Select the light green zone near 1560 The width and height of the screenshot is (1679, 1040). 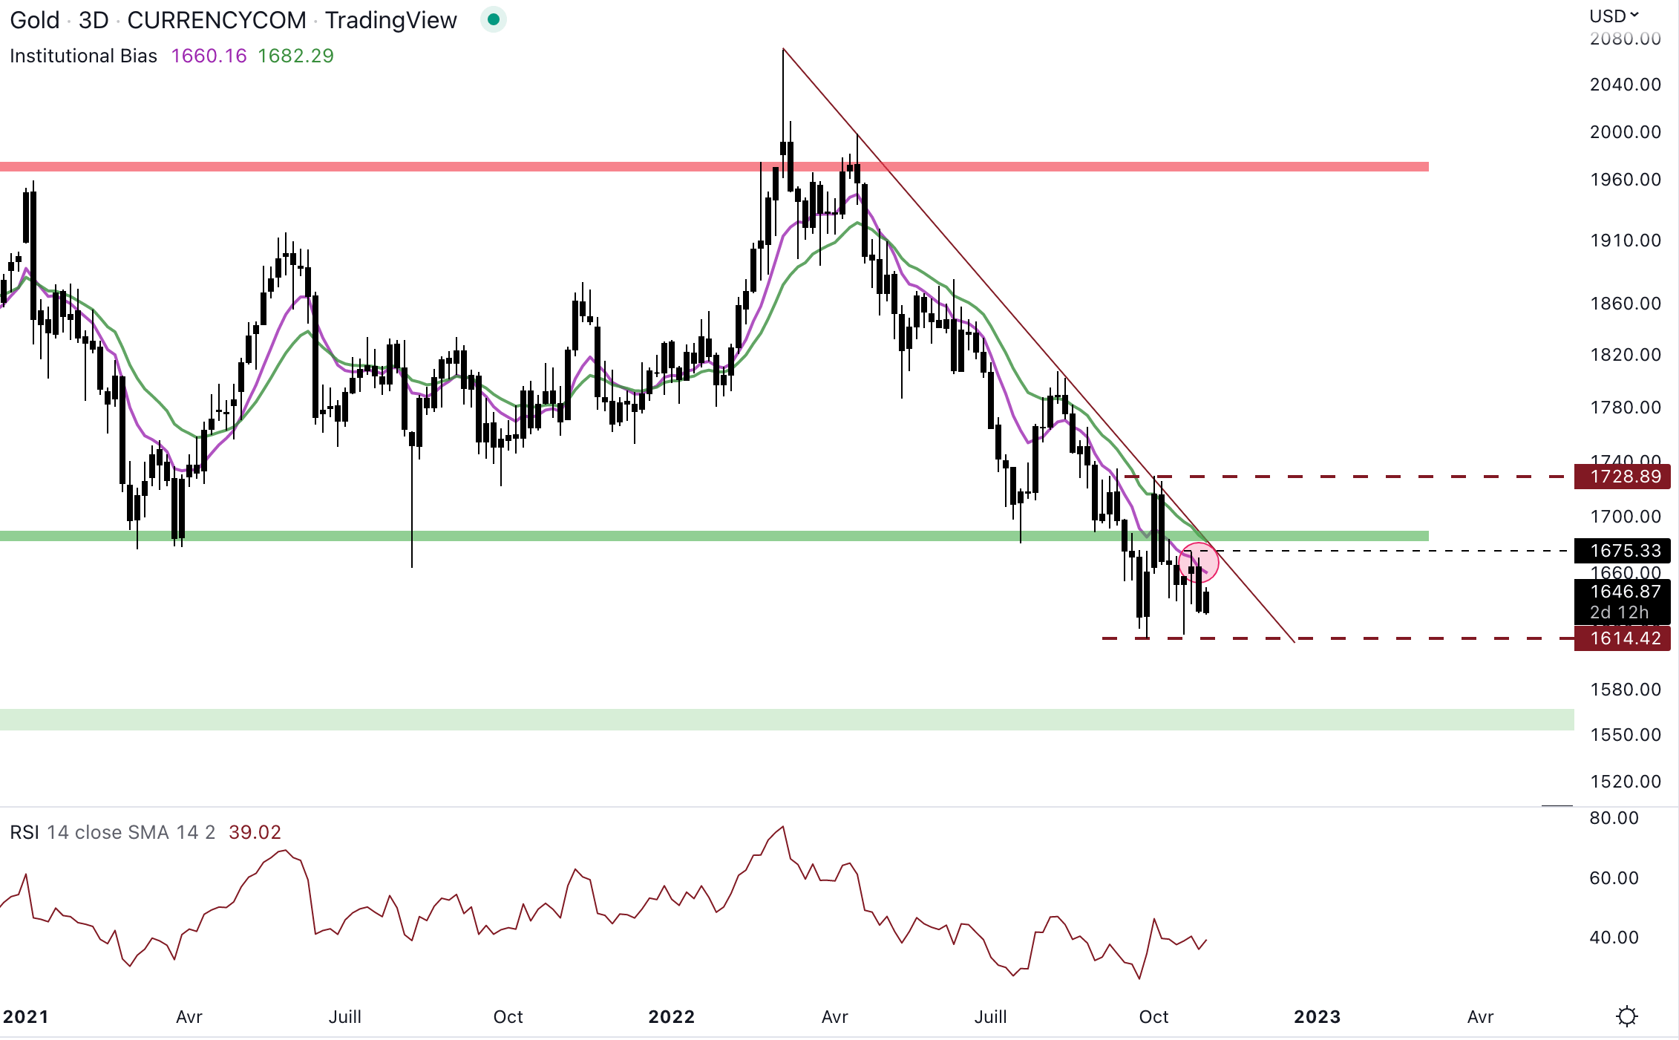coord(742,719)
